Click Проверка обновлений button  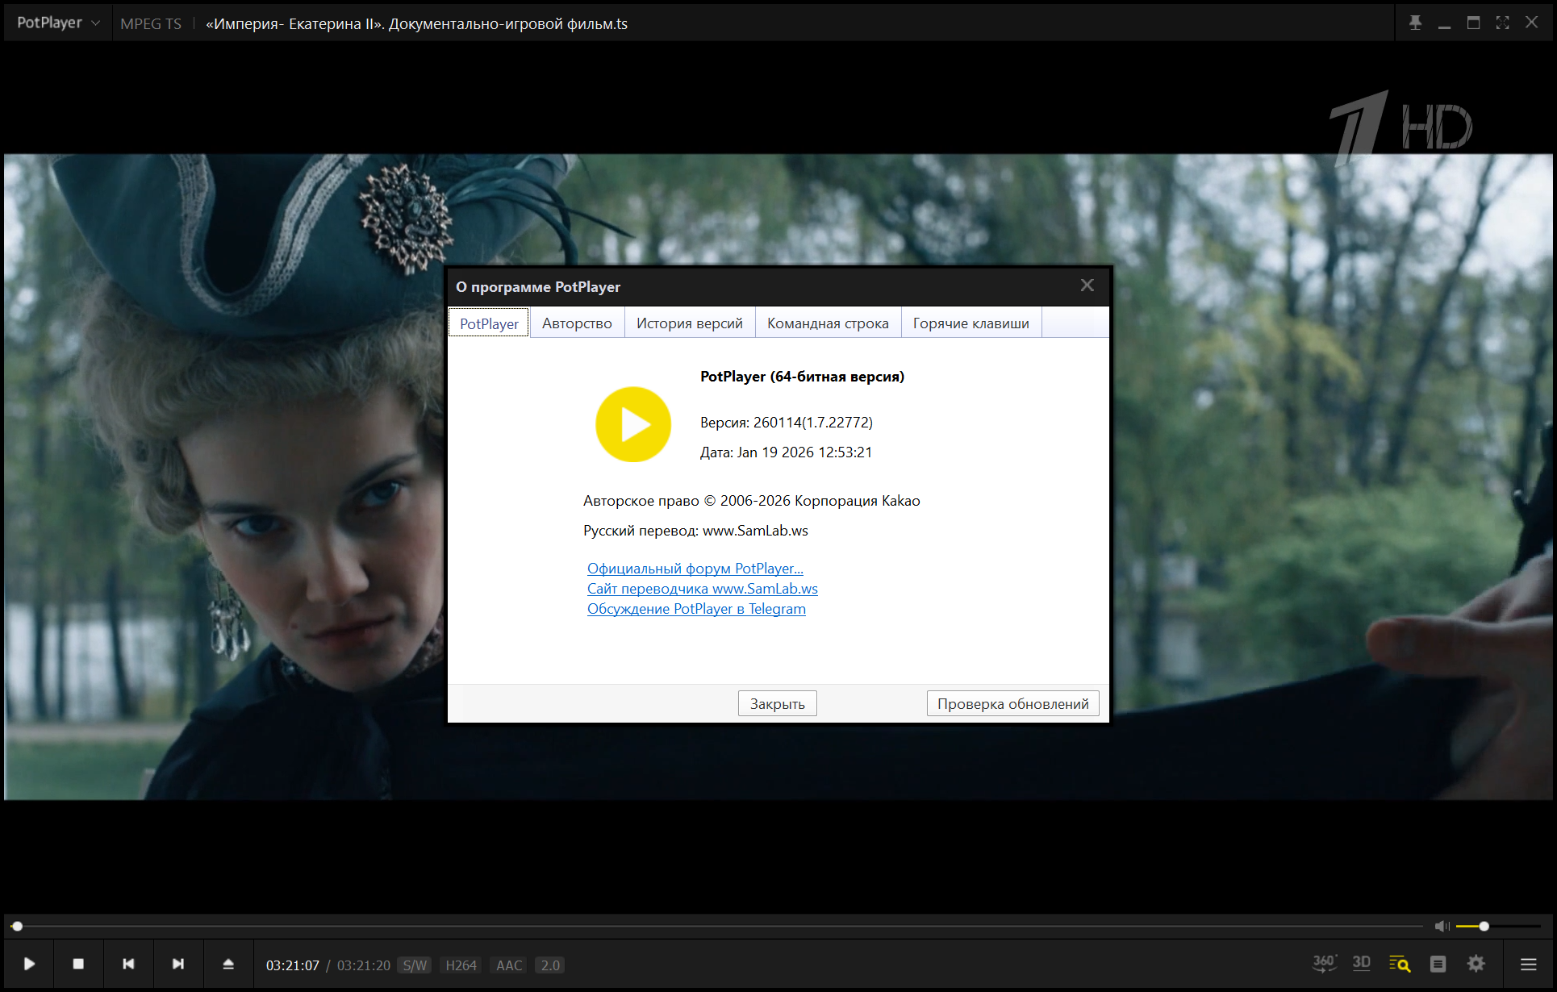point(1012,703)
